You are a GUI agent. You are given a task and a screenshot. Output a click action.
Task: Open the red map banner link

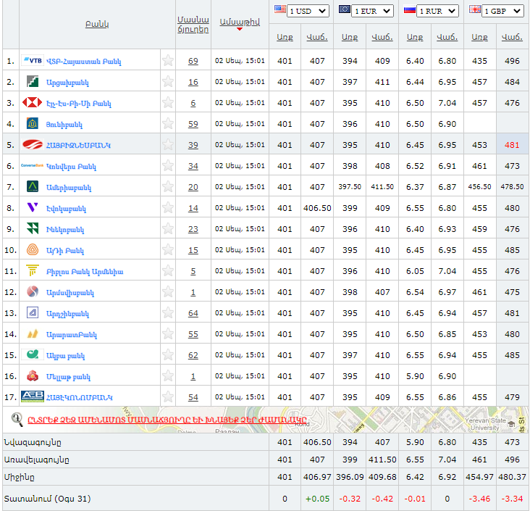click(167, 420)
